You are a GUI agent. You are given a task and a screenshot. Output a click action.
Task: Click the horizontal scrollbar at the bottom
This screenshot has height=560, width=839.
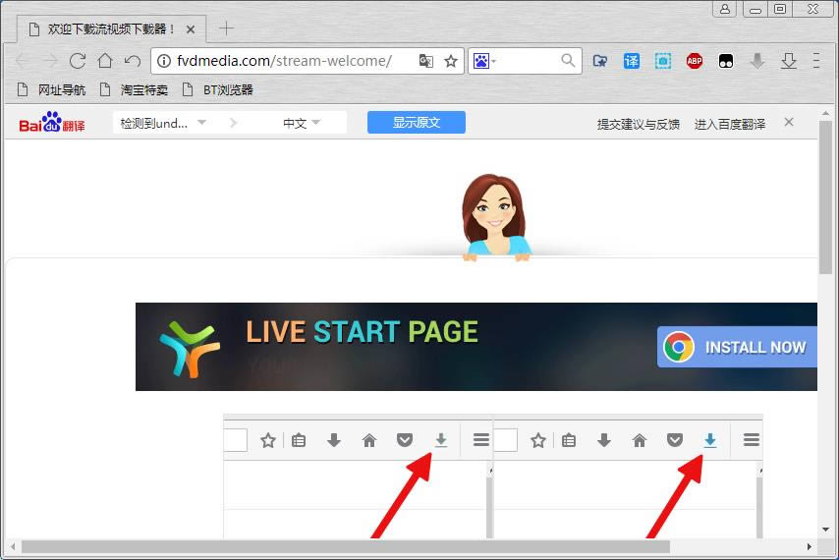[x=344, y=546]
